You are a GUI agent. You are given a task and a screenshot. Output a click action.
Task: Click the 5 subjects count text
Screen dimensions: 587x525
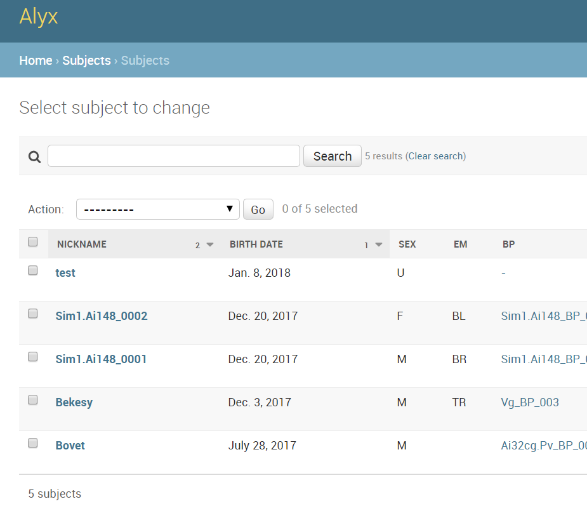coord(55,493)
